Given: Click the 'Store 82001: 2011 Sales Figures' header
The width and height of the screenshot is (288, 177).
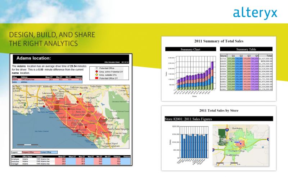Looking at the screenshot, I should (x=219, y=119).
